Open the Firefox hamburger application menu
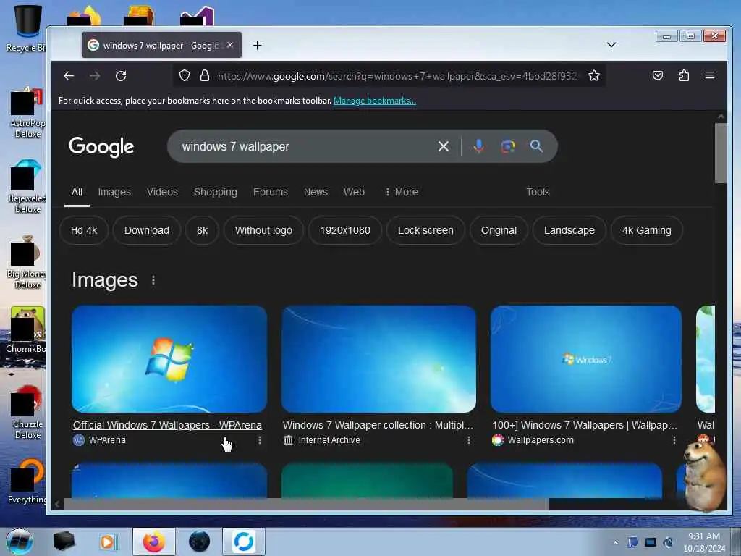Screen dimensions: 741x556 tap(710, 75)
